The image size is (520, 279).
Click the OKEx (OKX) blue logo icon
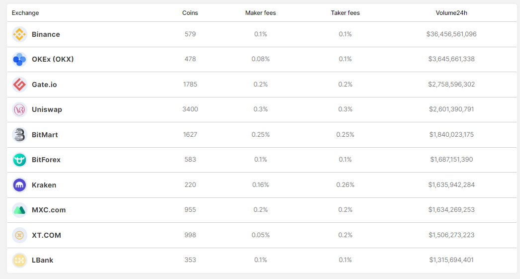(19, 59)
